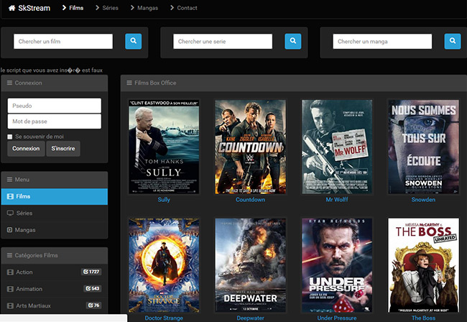
Task: Click the Under Pressure movie poster
Action: (337, 265)
